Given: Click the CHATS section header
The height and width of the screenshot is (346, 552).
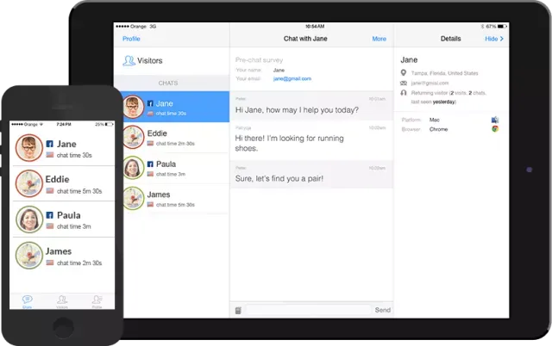Looking at the screenshot, I should (x=168, y=83).
